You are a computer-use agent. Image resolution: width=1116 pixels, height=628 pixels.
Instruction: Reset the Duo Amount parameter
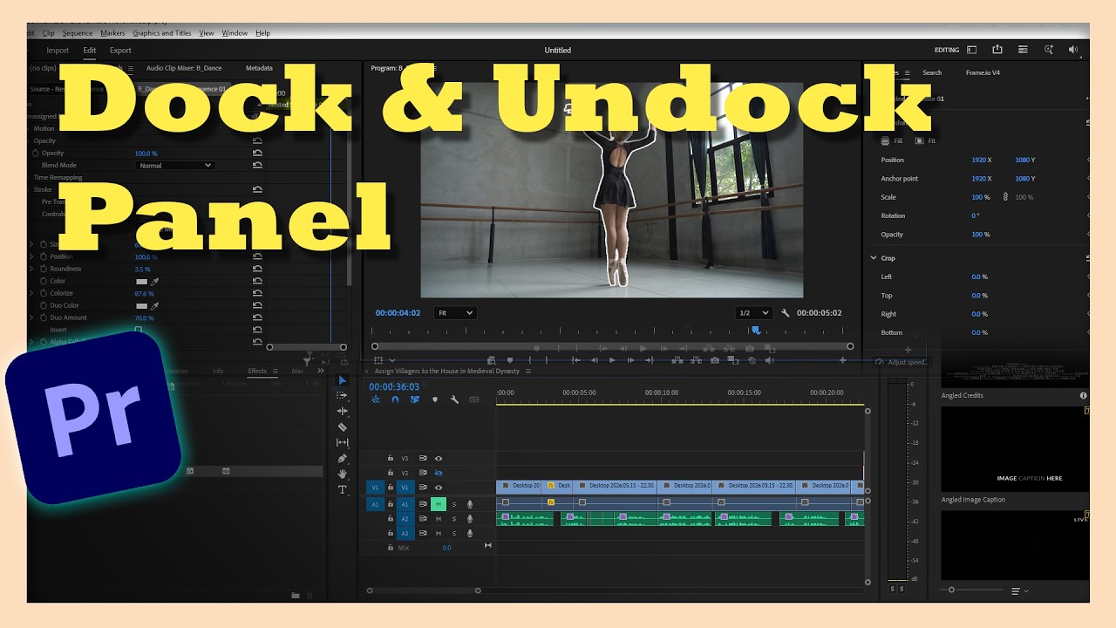click(x=257, y=318)
